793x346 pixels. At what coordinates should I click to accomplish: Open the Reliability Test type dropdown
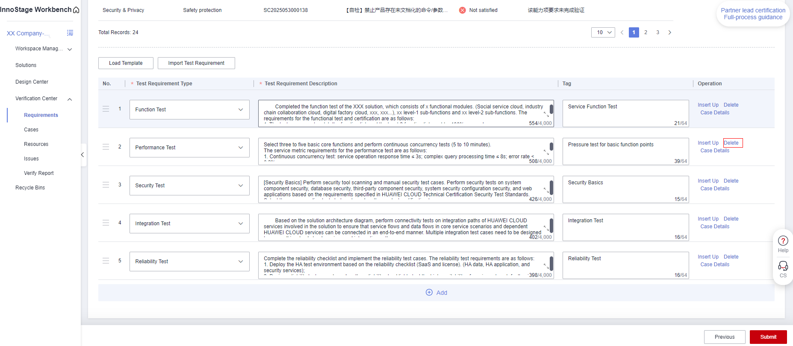pyautogui.click(x=189, y=262)
